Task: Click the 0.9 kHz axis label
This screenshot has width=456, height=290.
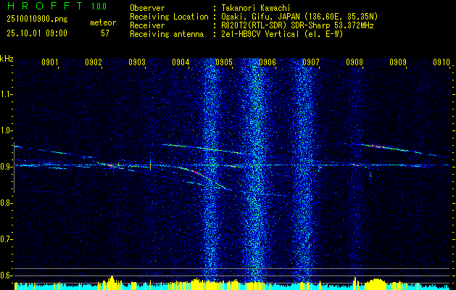Action: click(x=5, y=167)
